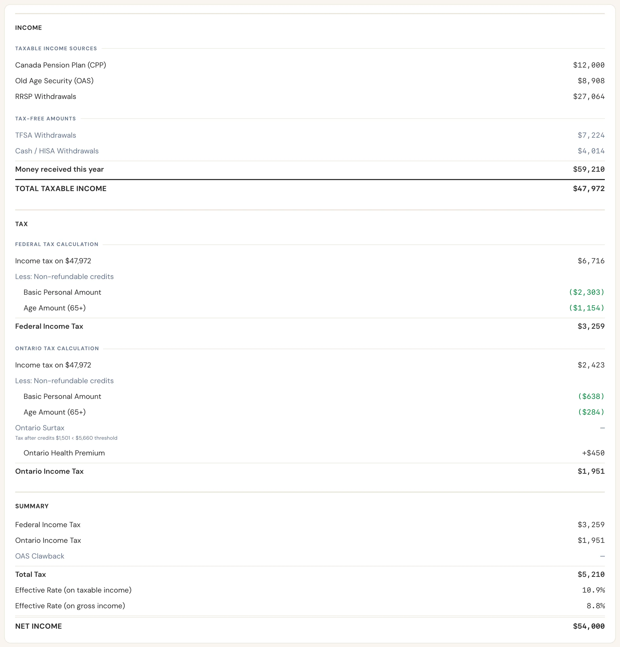This screenshot has width=620, height=647.
Task: Click the Canada Pension Plan (CPP) row label
Action: pos(60,65)
